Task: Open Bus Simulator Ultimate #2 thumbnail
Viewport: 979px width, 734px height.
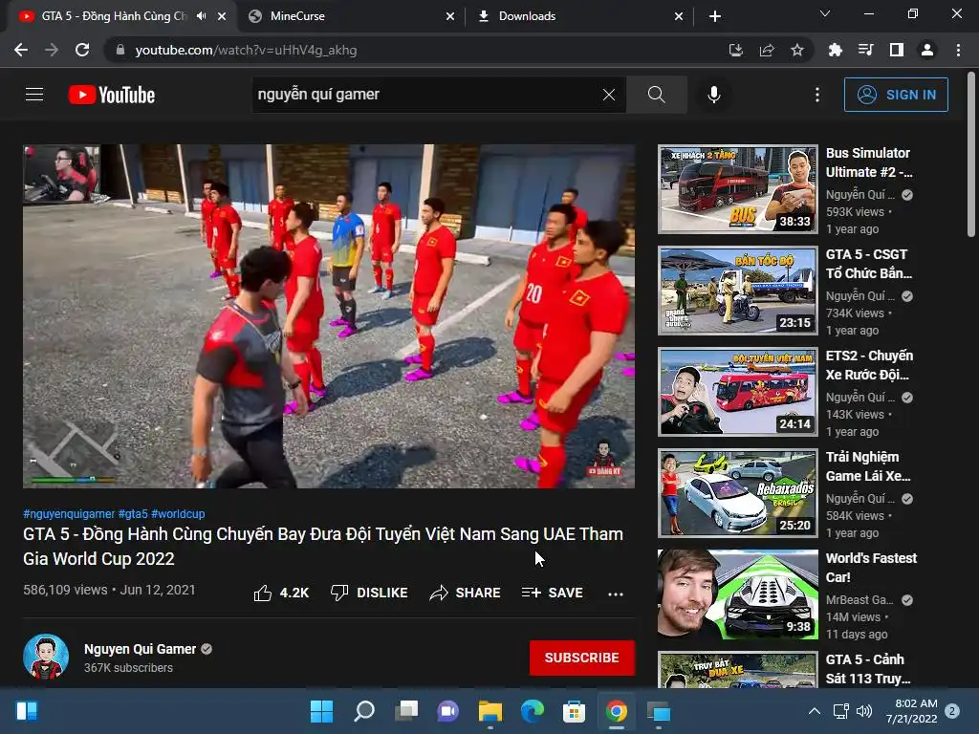Action: coord(738,189)
